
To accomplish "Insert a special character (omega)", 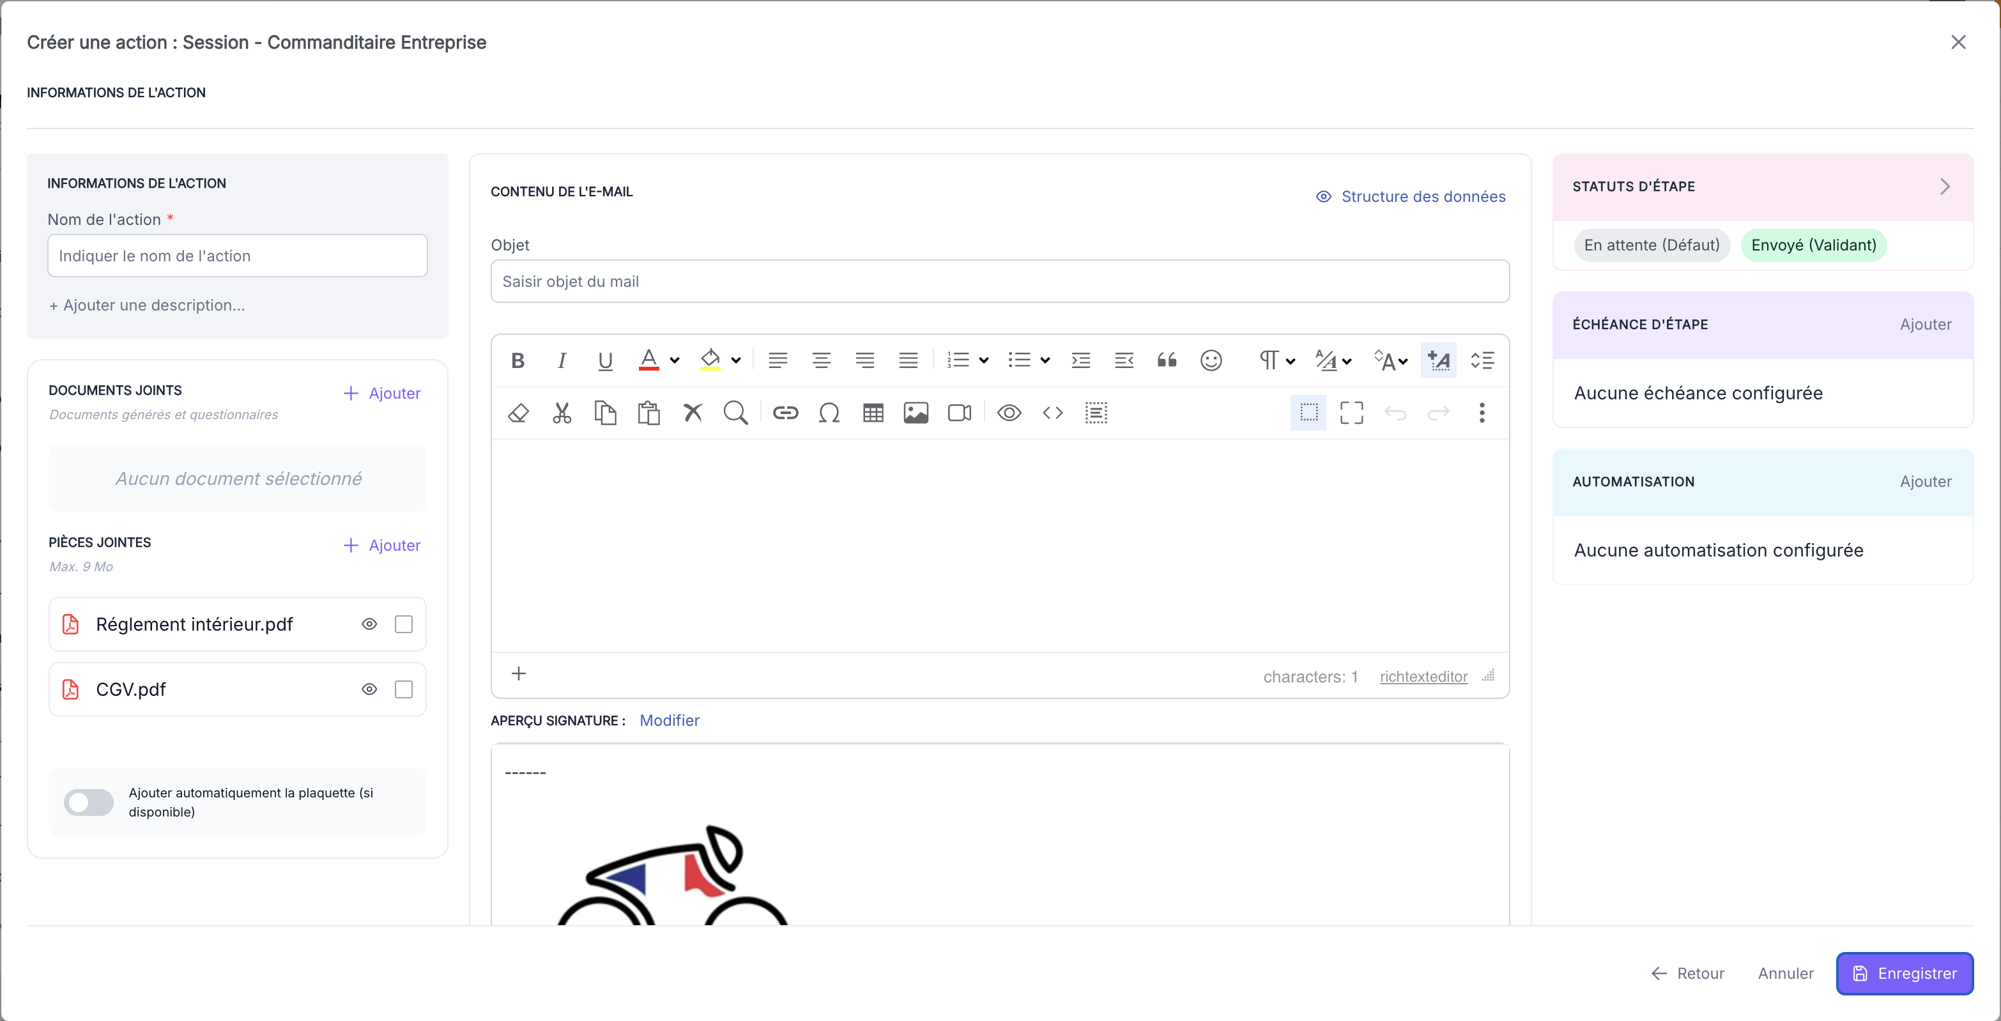I will click(x=829, y=413).
